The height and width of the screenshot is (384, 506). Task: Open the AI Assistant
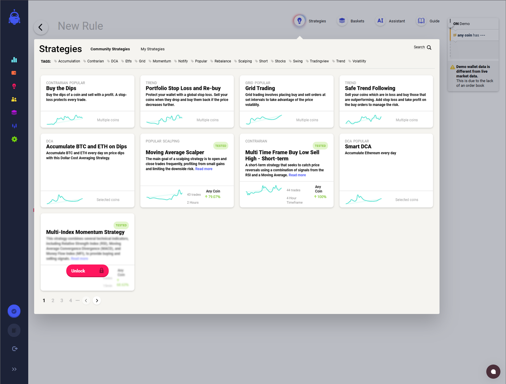pos(380,21)
